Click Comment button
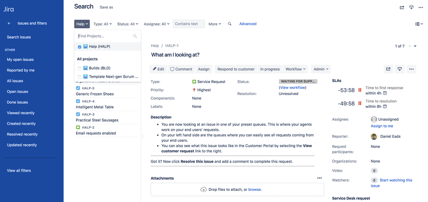428x202 pixels. [x=181, y=69]
